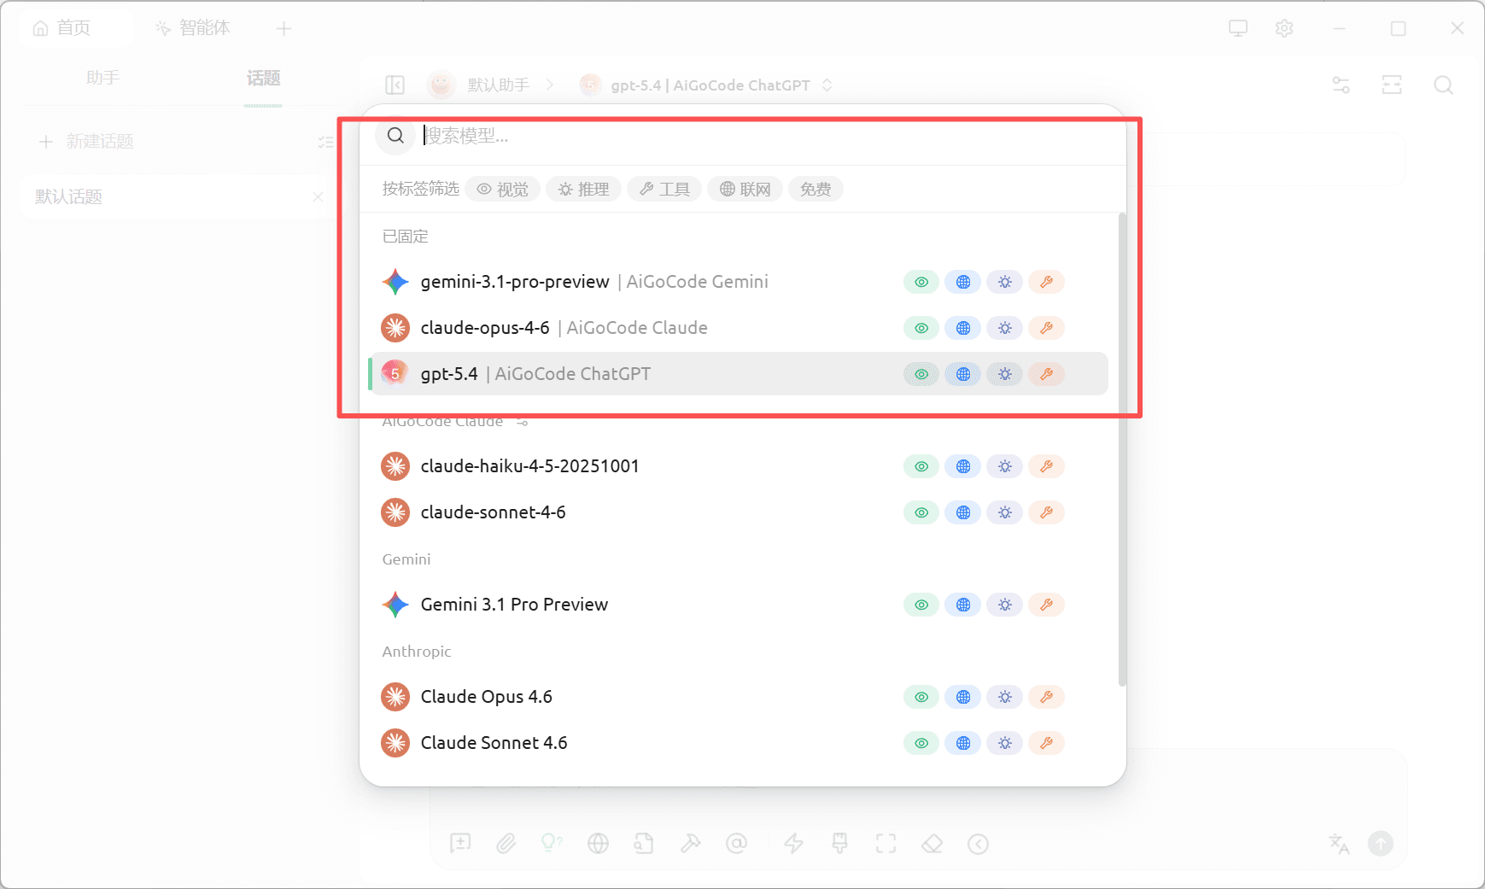
Task: Click the new topic icon in input toolbar
Action: tap(460, 844)
